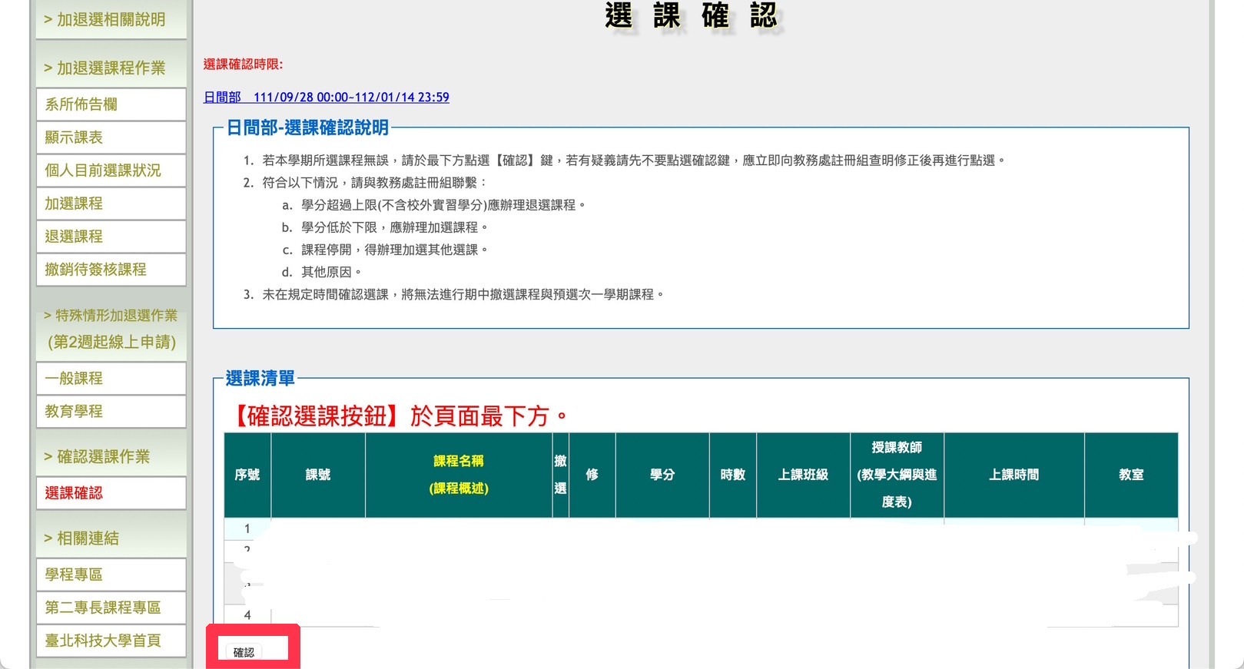Open 系所佈告欄 menu item
Screen dimensions: 1244x669
pos(111,104)
